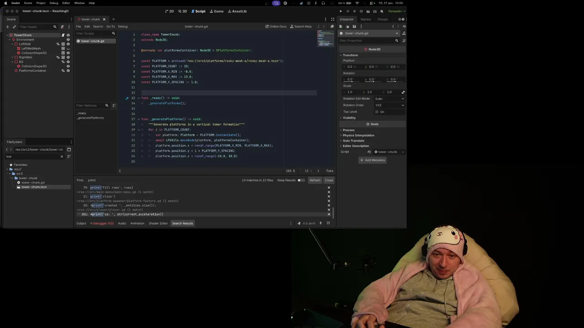This screenshot has height=328, width=584.
Task: Enable the Top Level checkbox
Action: [x=377, y=112]
